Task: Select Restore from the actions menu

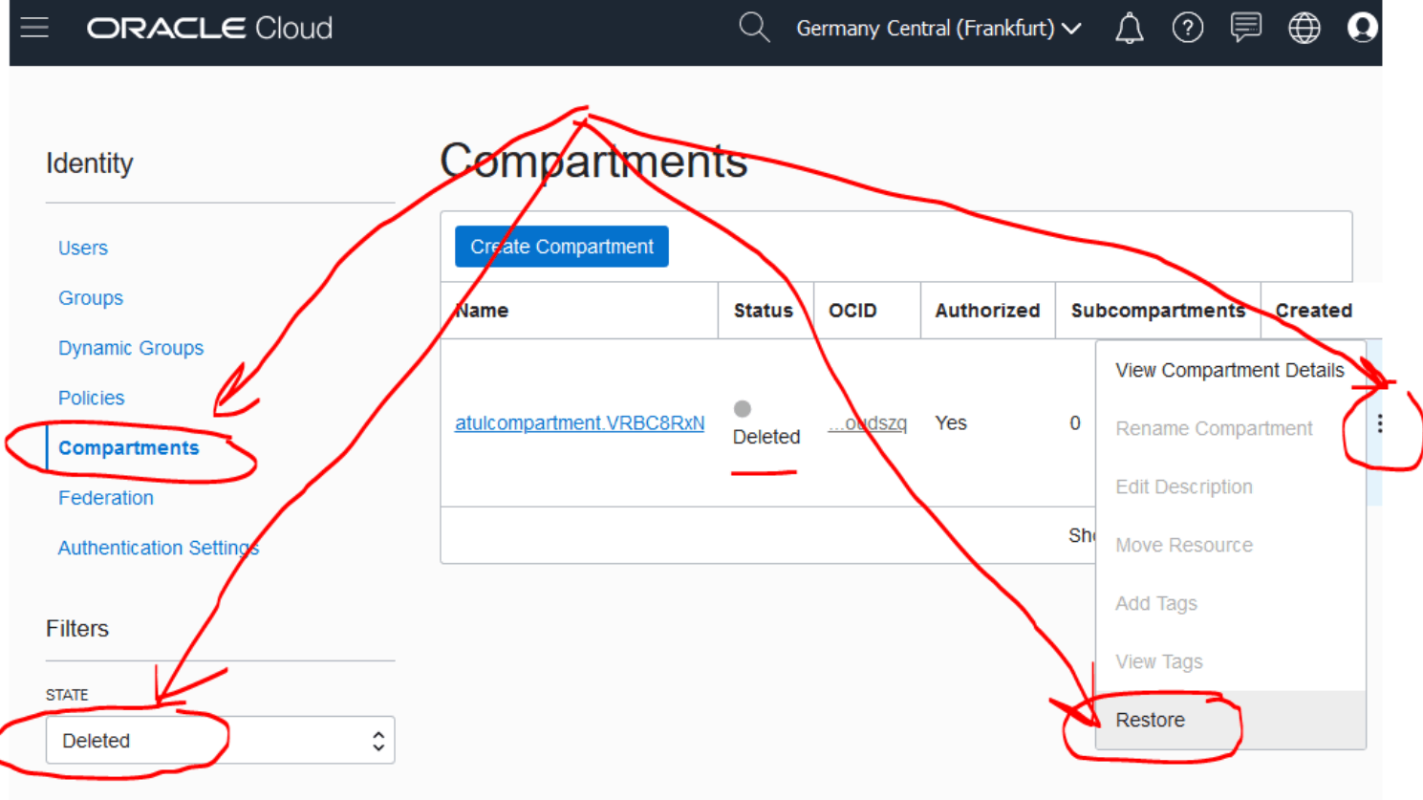Action: tap(1150, 720)
